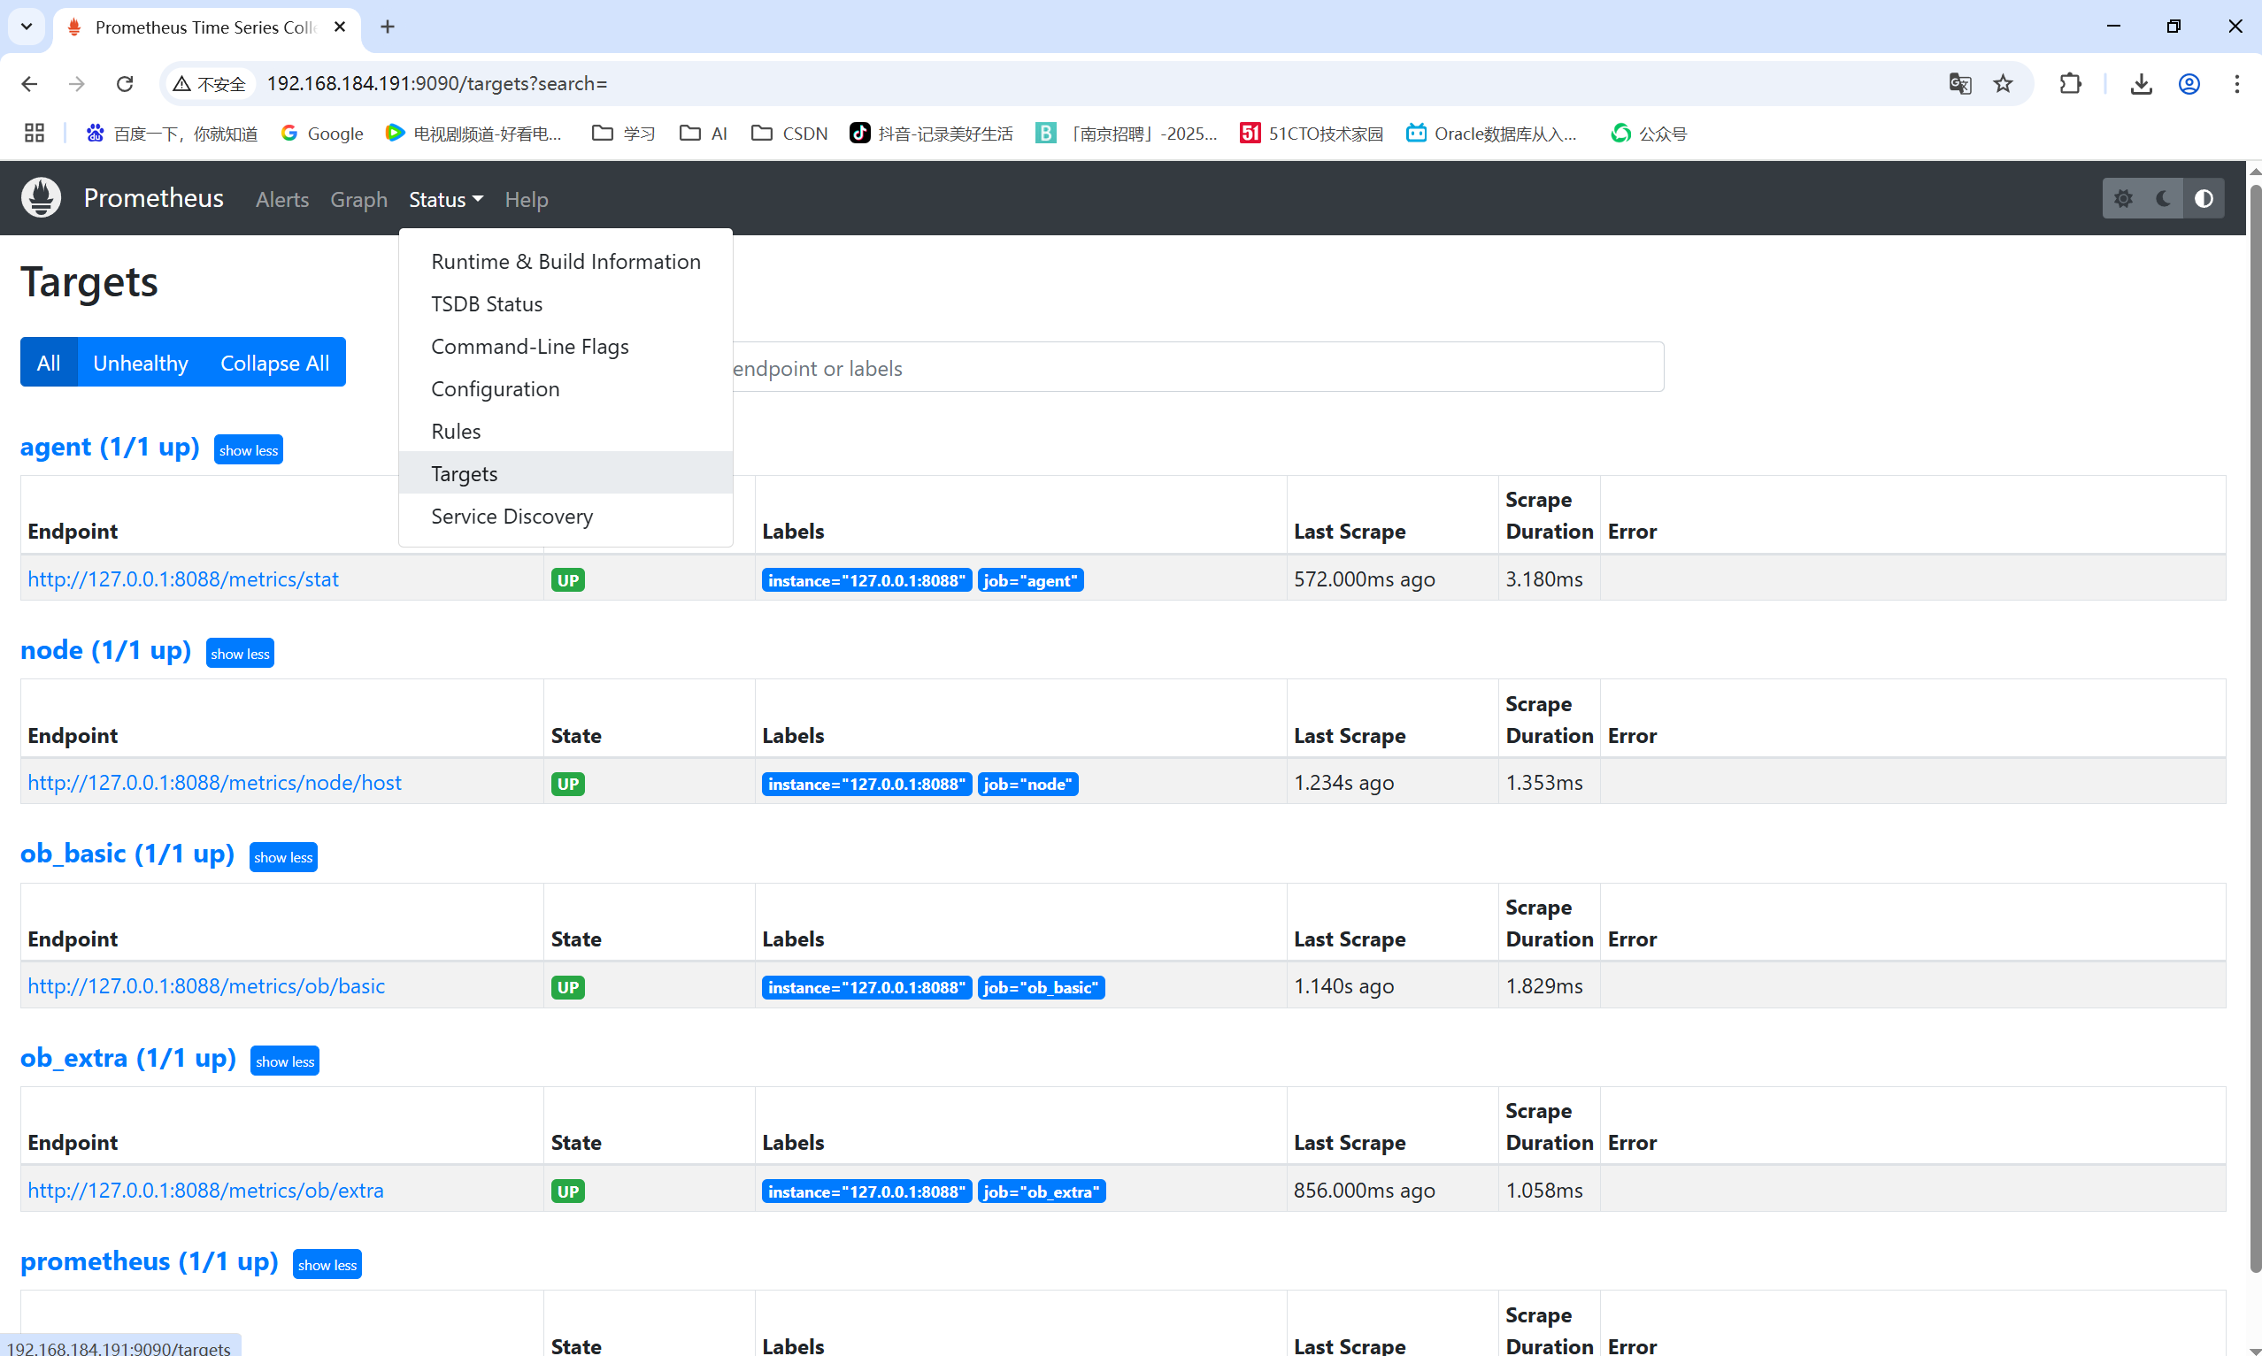Viewport: 2262px width, 1356px height.
Task: Click the not-secure warning icon
Action: [182, 84]
